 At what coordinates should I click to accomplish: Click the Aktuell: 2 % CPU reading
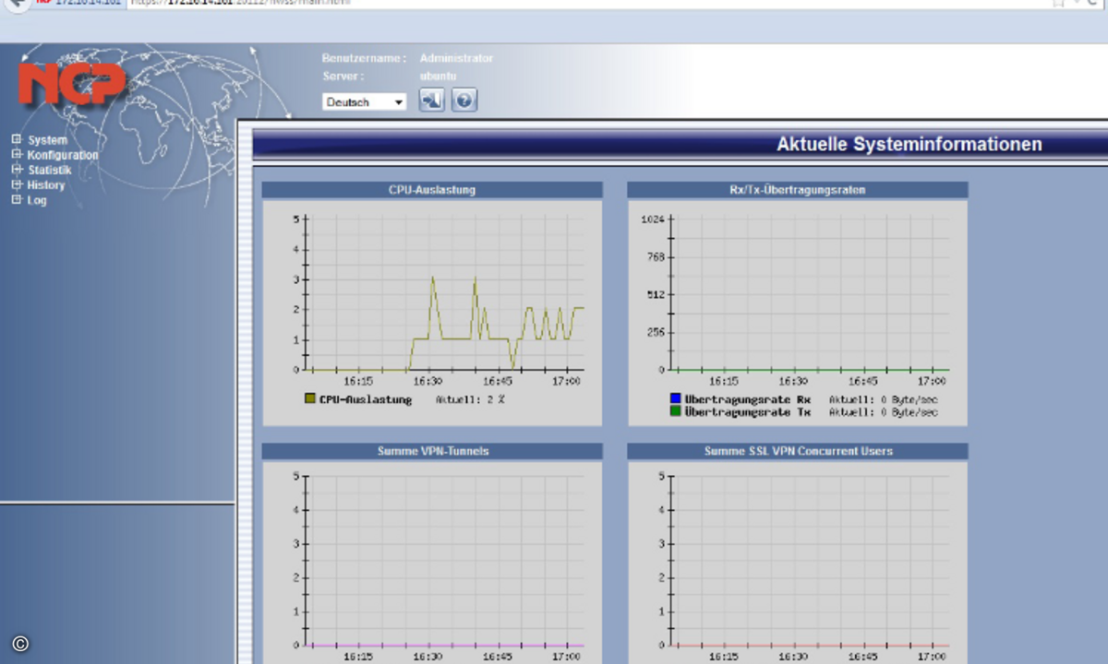click(470, 399)
